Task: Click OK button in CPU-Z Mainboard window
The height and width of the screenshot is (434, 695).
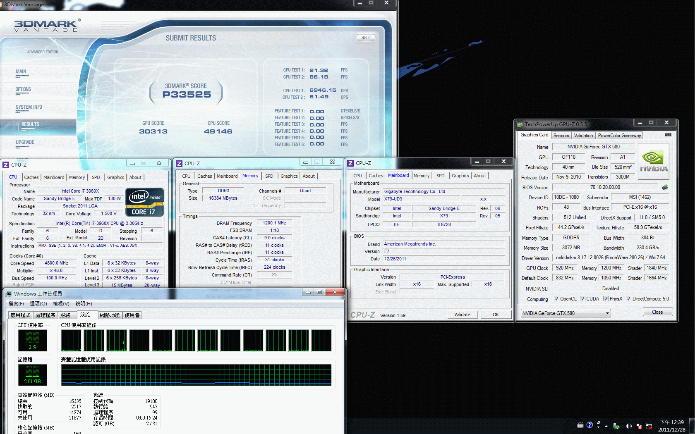Action: [x=496, y=315]
